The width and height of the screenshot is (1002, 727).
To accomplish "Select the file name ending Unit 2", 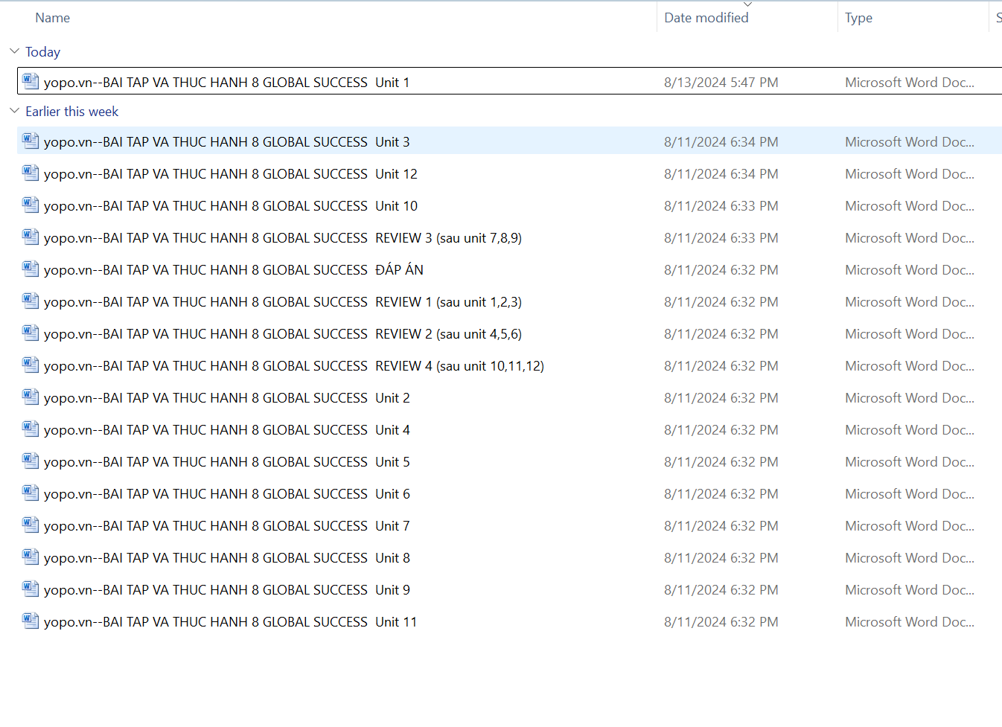I will [226, 398].
